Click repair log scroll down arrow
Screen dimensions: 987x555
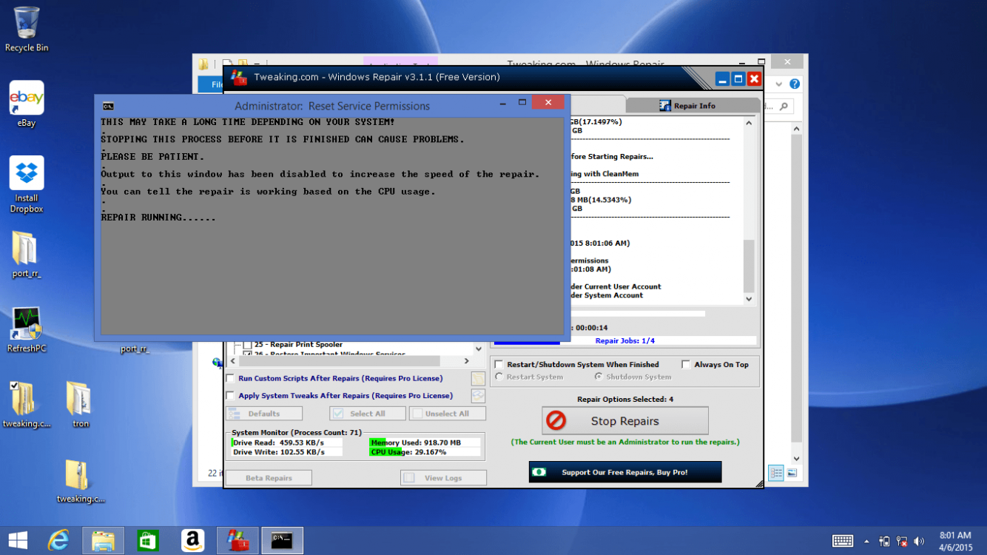(x=749, y=299)
